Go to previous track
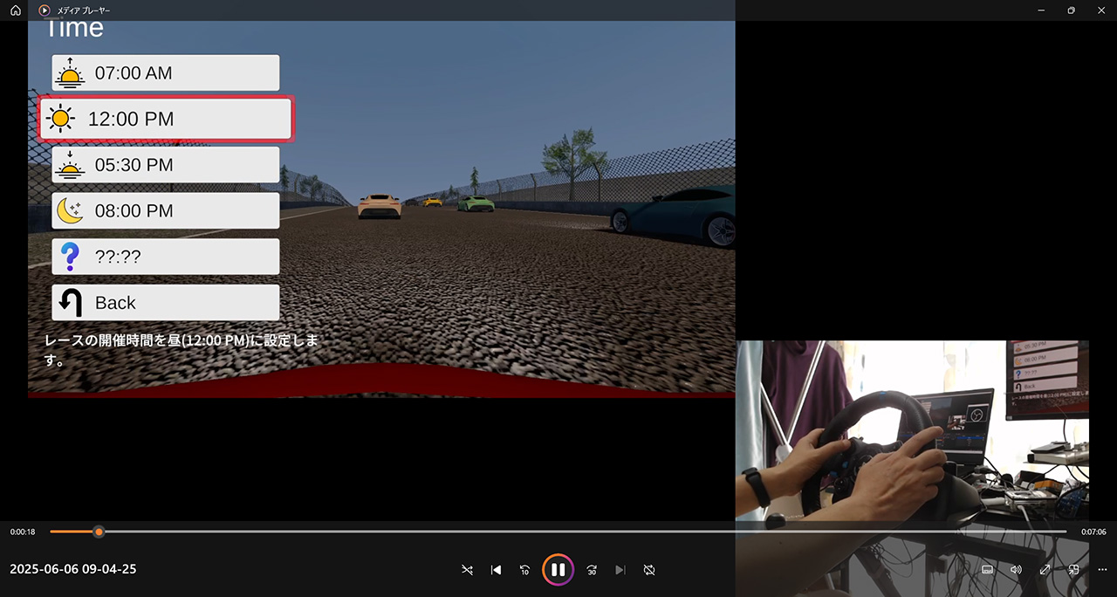The width and height of the screenshot is (1117, 597). 496,570
